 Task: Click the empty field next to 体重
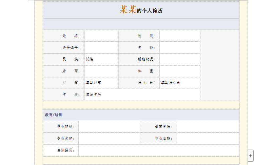(180, 71)
